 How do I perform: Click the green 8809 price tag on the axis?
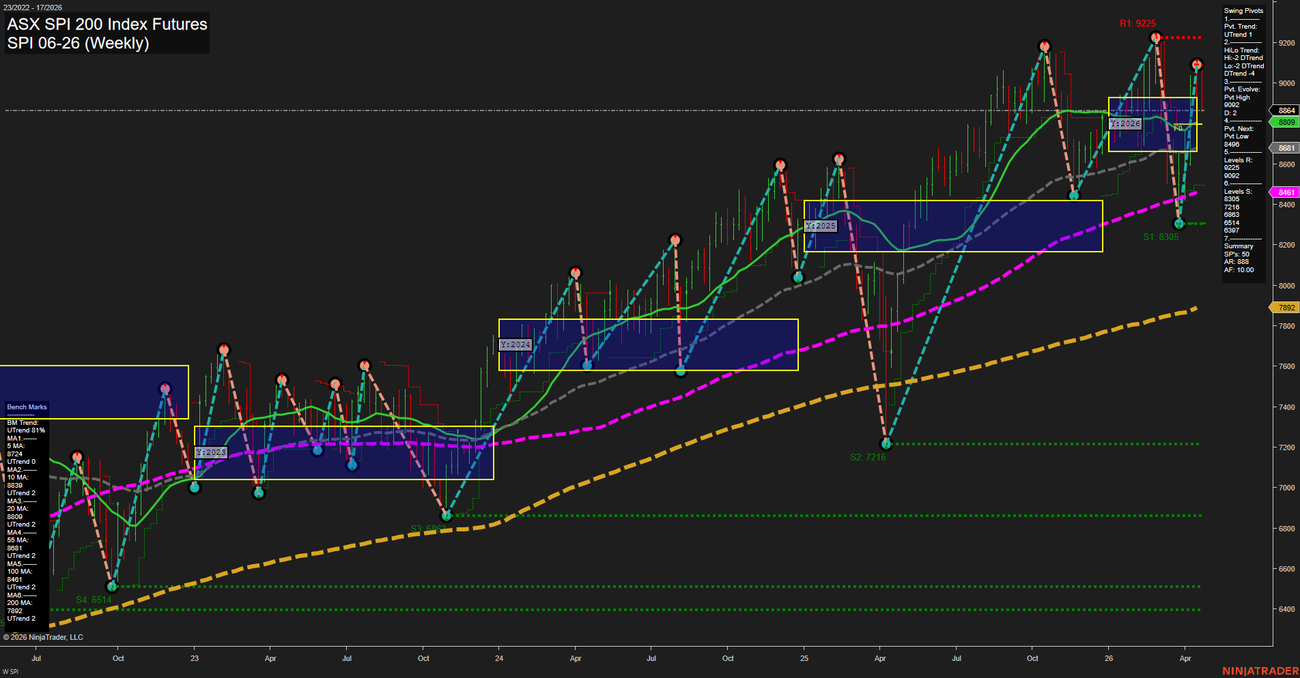pos(1283,122)
